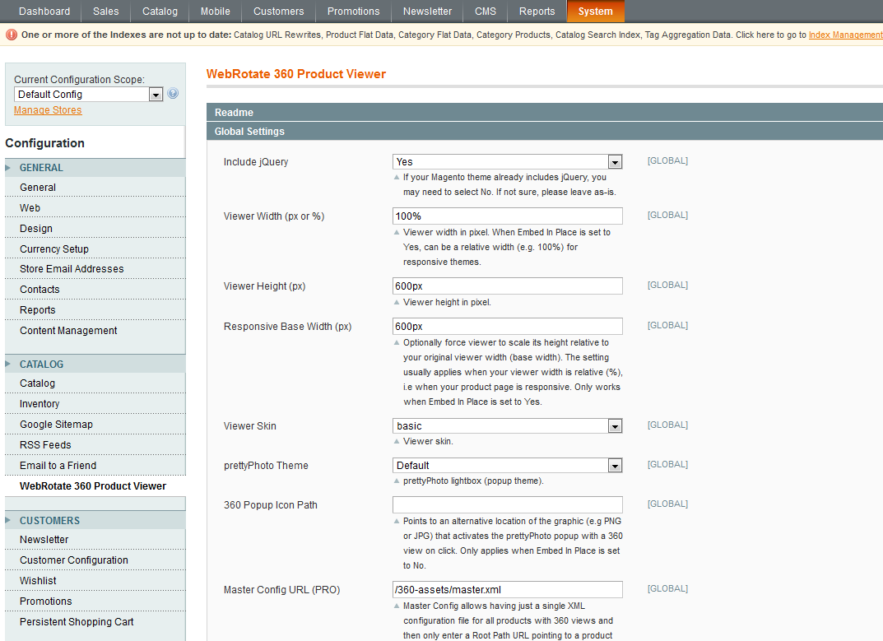The image size is (883, 641).
Task: Open Web settings in the sidebar
Action: [x=95, y=208]
